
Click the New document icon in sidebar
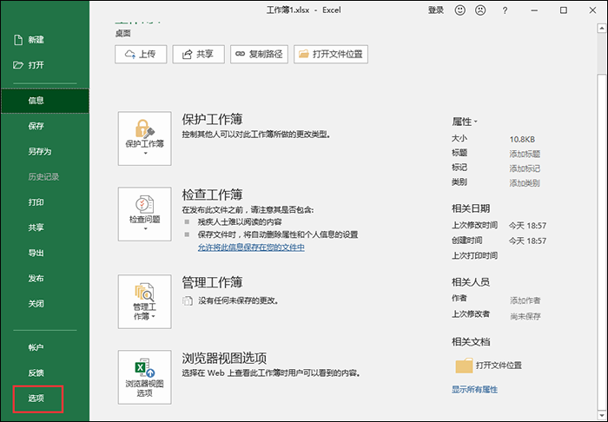tap(18, 40)
